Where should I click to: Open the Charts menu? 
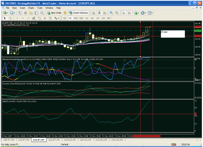point(31,8)
